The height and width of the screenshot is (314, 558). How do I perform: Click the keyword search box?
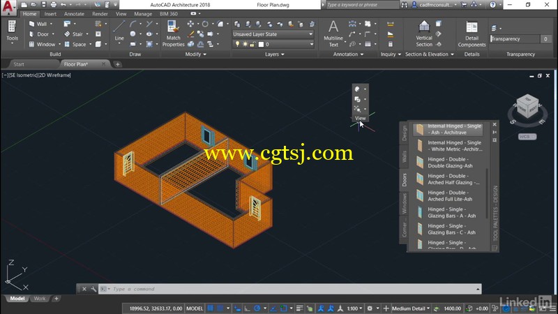click(362, 5)
